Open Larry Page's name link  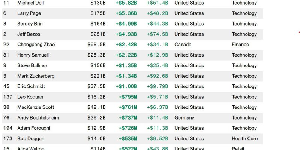pyautogui.click(x=29, y=13)
